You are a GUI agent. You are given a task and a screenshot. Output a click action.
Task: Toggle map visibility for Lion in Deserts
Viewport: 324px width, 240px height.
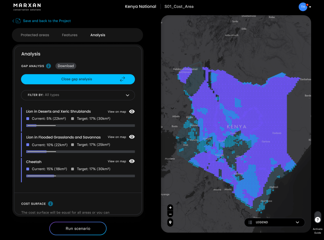point(132,112)
